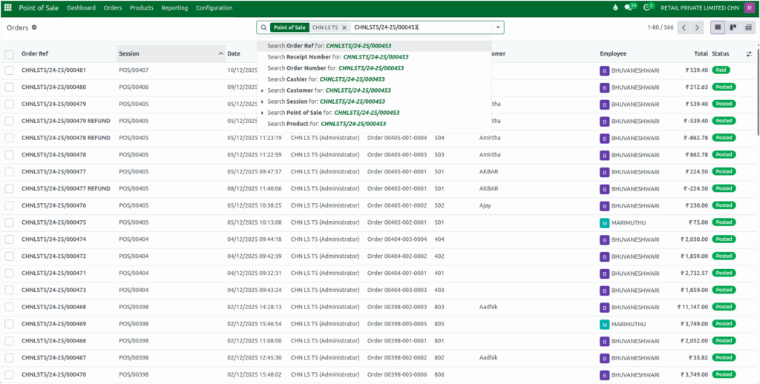Expand the Search Customer suggestion arrow
Screen dimensions: 760x384
click(x=262, y=90)
